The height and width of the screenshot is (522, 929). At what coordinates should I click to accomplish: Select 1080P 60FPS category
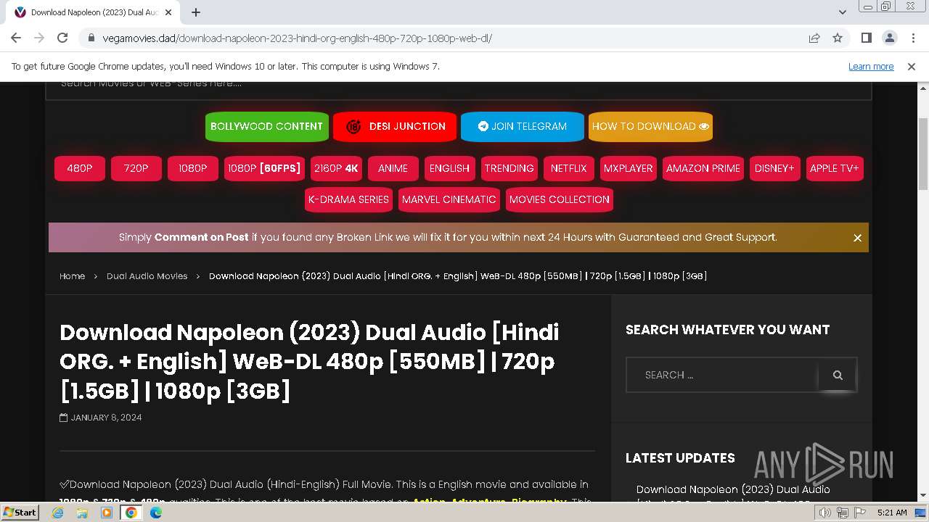pyautogui.click(x=264, y=168)
